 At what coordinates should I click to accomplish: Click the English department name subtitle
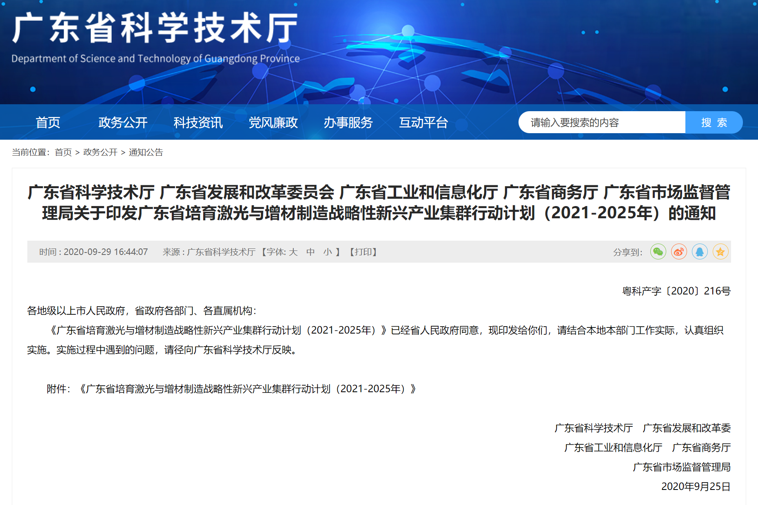[x=155, y=59]
